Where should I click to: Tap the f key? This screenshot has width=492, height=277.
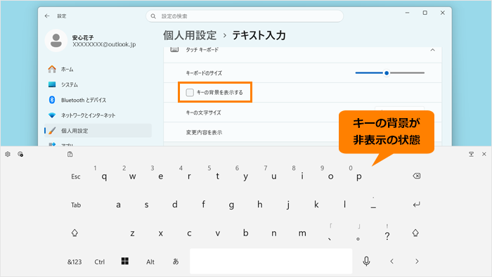[x=203, y=205]
